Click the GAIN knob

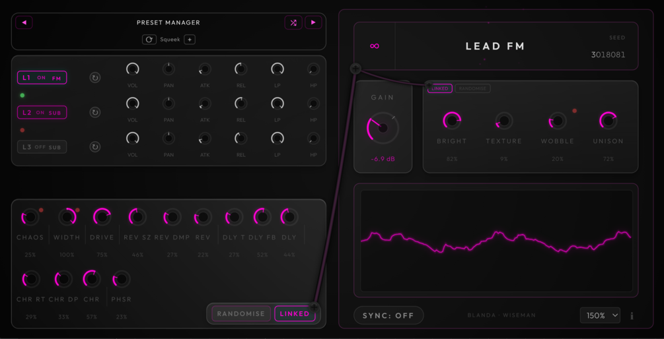[x=383, y=128]
